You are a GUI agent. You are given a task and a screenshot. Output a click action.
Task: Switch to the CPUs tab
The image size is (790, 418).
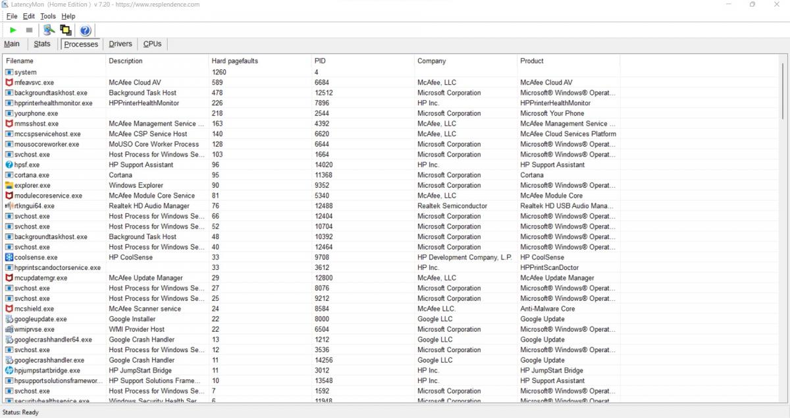152,44
